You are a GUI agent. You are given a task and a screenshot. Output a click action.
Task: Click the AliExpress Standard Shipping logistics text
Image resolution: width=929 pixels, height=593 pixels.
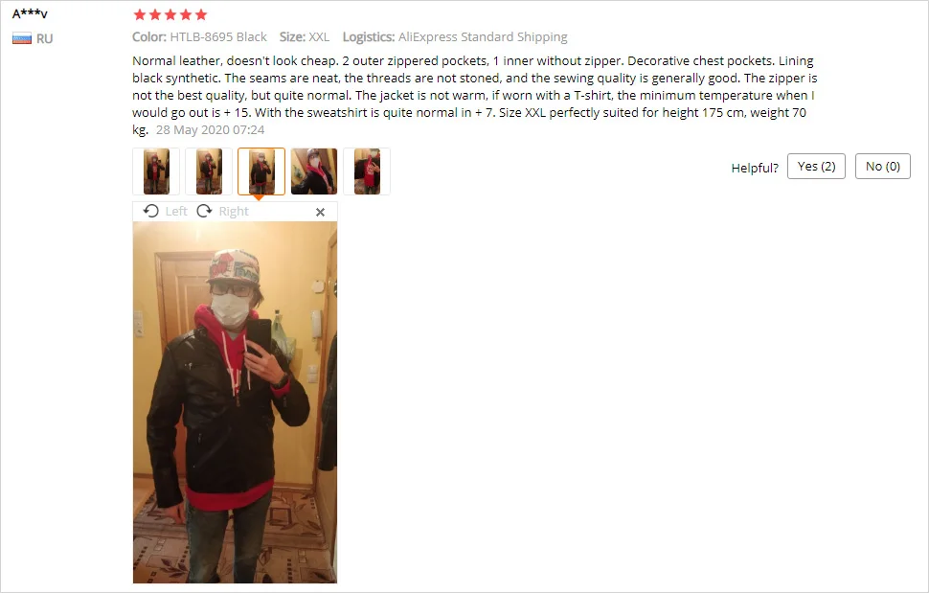(x=483, y=36)
